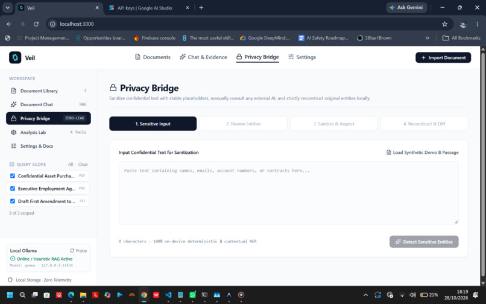The width and height of the screenshot is (486, 304).
Task: Open the Documents tab in top navigation
Action: pyautogui.click(x=153, y=57)
